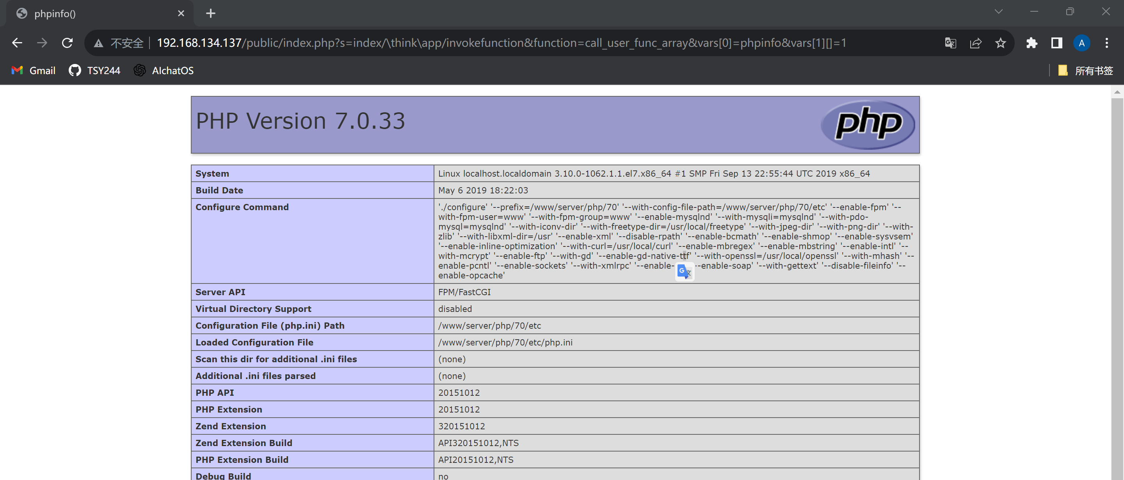
Task: Open a new browser tab
Action: pyautogui.click(x=211, y=14)
